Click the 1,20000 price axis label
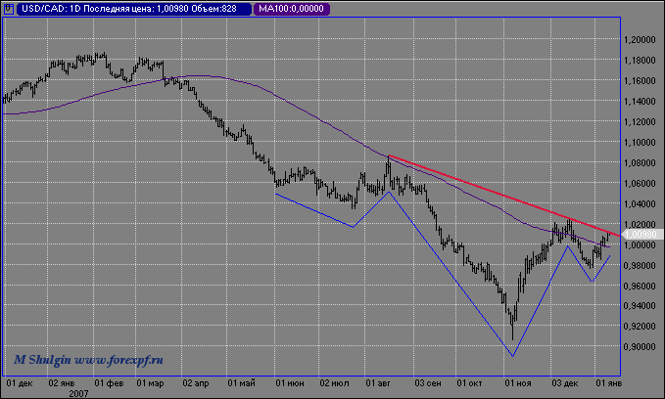The height and width of the screenshot is (399, 665). click(641, 40)
